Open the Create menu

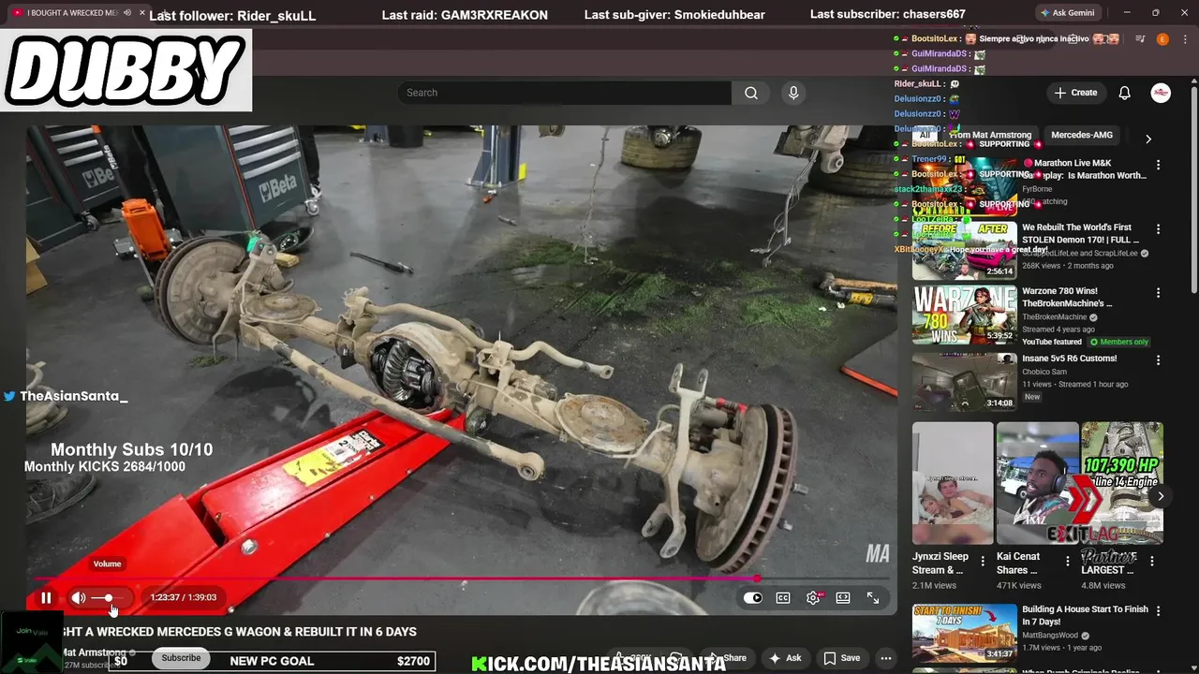click(x=1075, y=93)
